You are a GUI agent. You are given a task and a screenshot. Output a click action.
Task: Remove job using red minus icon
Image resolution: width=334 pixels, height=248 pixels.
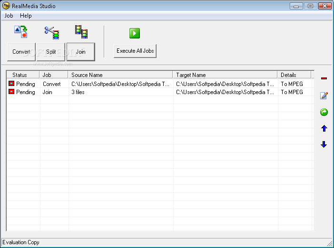tap(324, 78)
